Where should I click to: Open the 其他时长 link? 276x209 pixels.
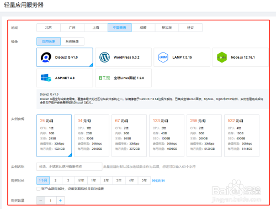tap(158, 181)
